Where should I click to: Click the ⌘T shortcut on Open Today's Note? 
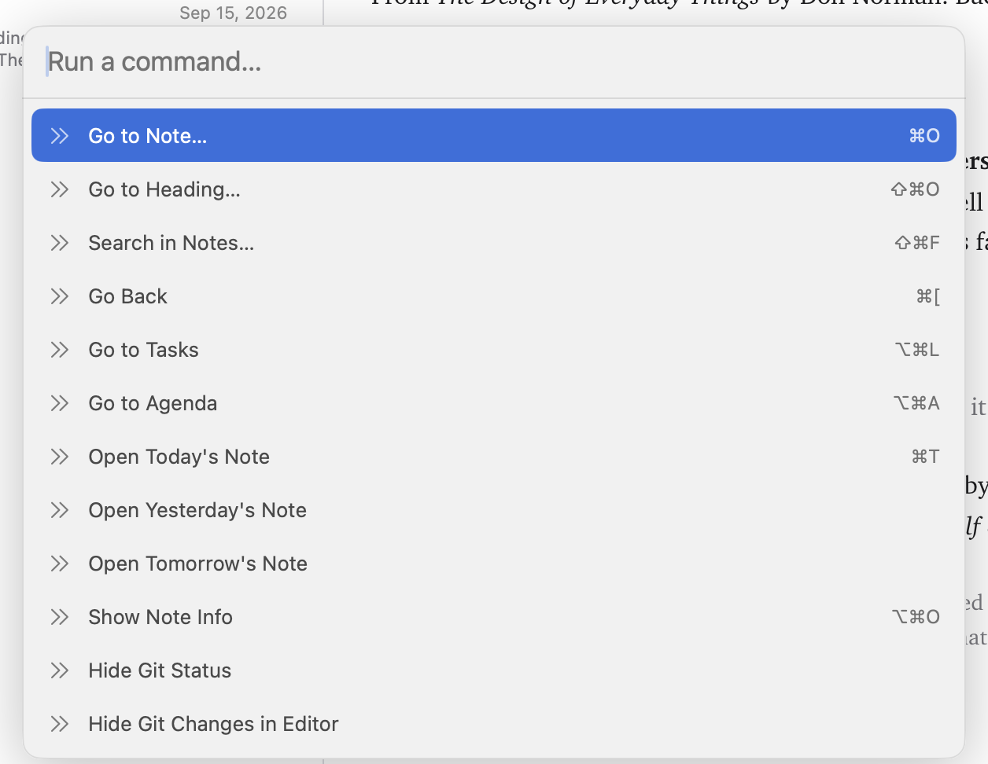(925, 457)
